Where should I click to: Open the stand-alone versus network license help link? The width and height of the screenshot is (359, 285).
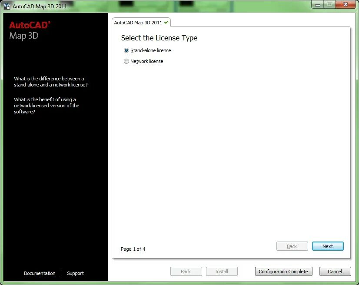(50, 82)
